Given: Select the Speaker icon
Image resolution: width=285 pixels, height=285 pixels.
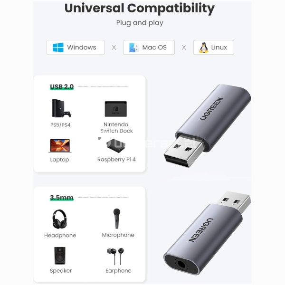Looking at the screenshot, I should (x=60, y=256).
